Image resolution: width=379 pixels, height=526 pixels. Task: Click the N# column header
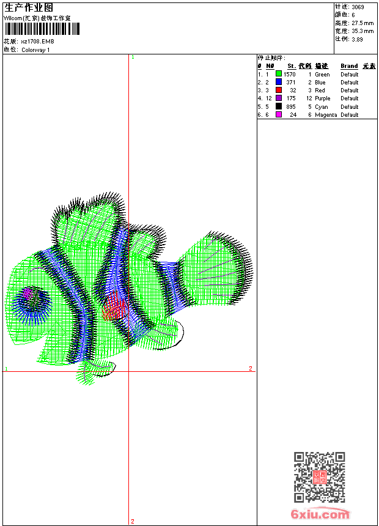coord(270,66)
